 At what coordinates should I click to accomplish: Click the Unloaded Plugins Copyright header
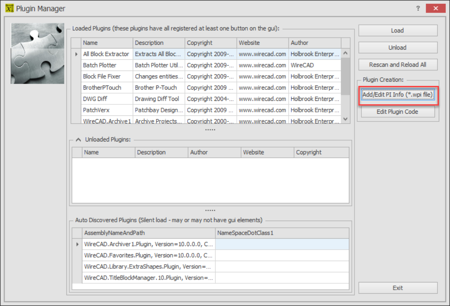322,153
